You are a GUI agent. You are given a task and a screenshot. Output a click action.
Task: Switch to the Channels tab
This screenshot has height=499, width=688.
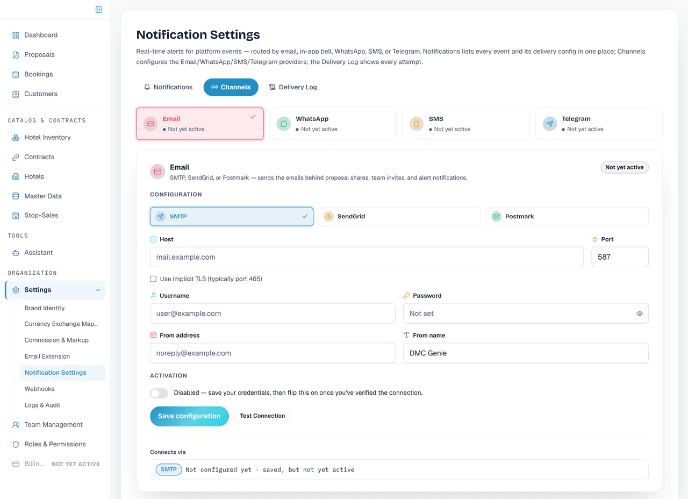pos(231,87)
